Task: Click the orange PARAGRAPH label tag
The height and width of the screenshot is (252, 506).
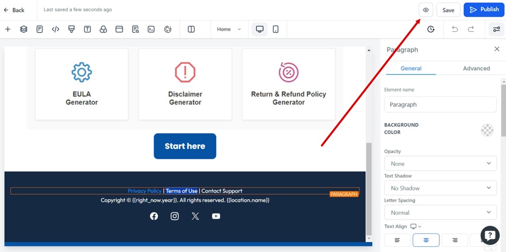Action: (344, 194)
